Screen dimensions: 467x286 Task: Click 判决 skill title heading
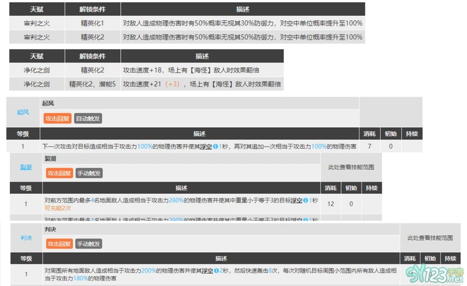50,229
